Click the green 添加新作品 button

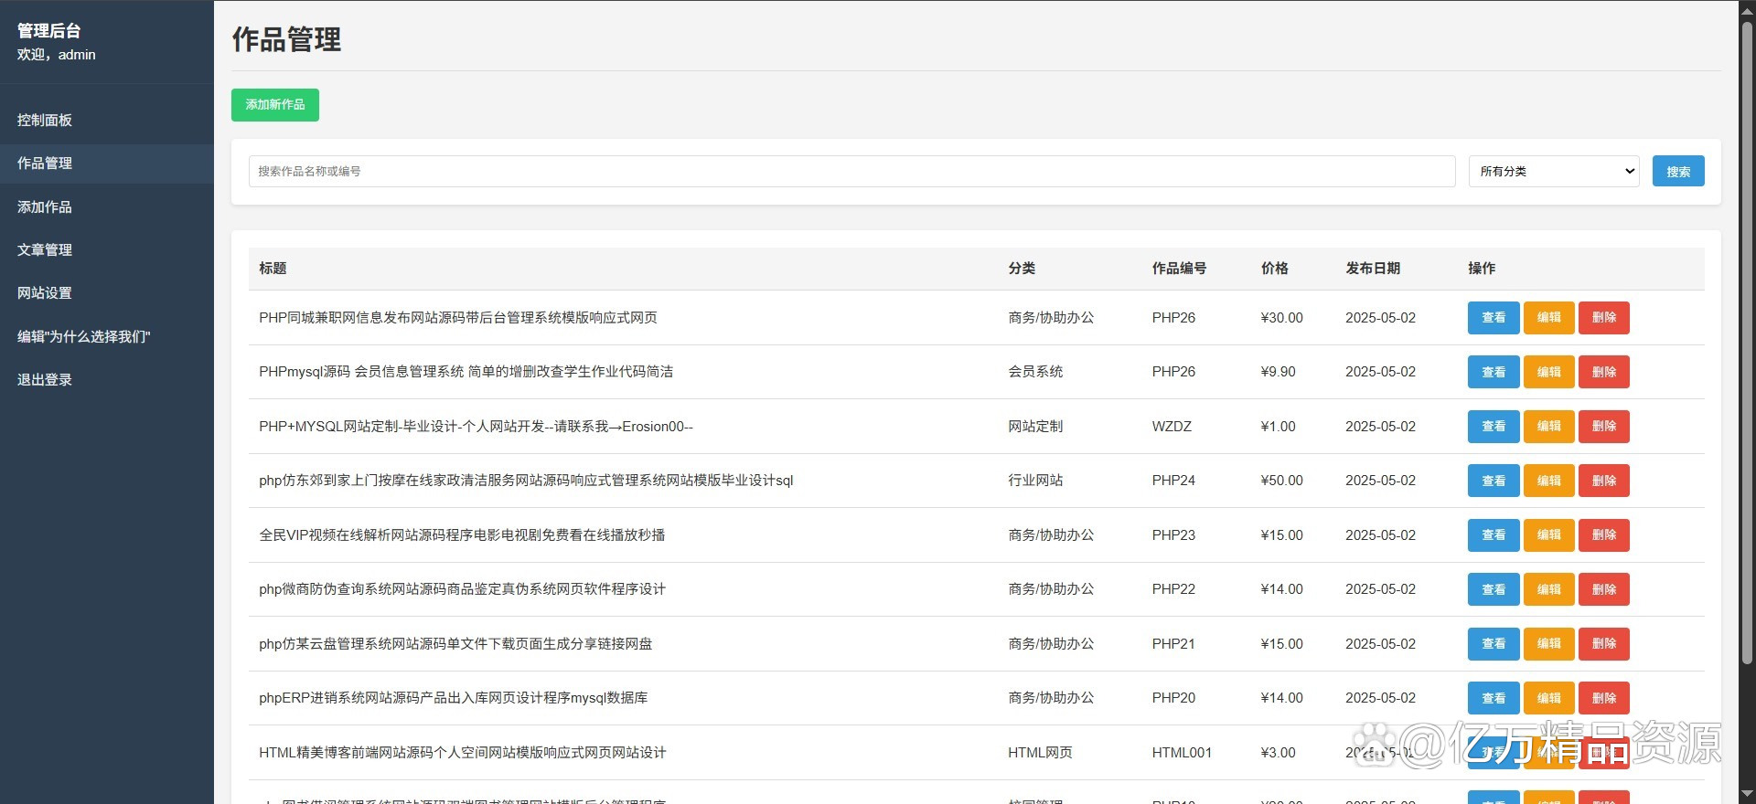(x=275, y=105)
